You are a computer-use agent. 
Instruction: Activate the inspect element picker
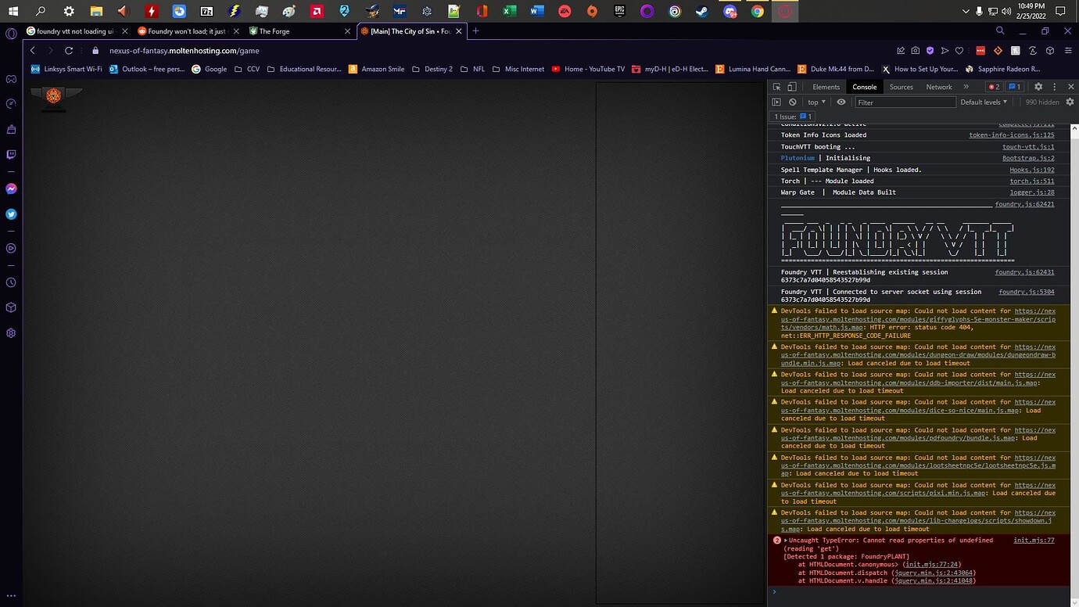tap(776, 87)
